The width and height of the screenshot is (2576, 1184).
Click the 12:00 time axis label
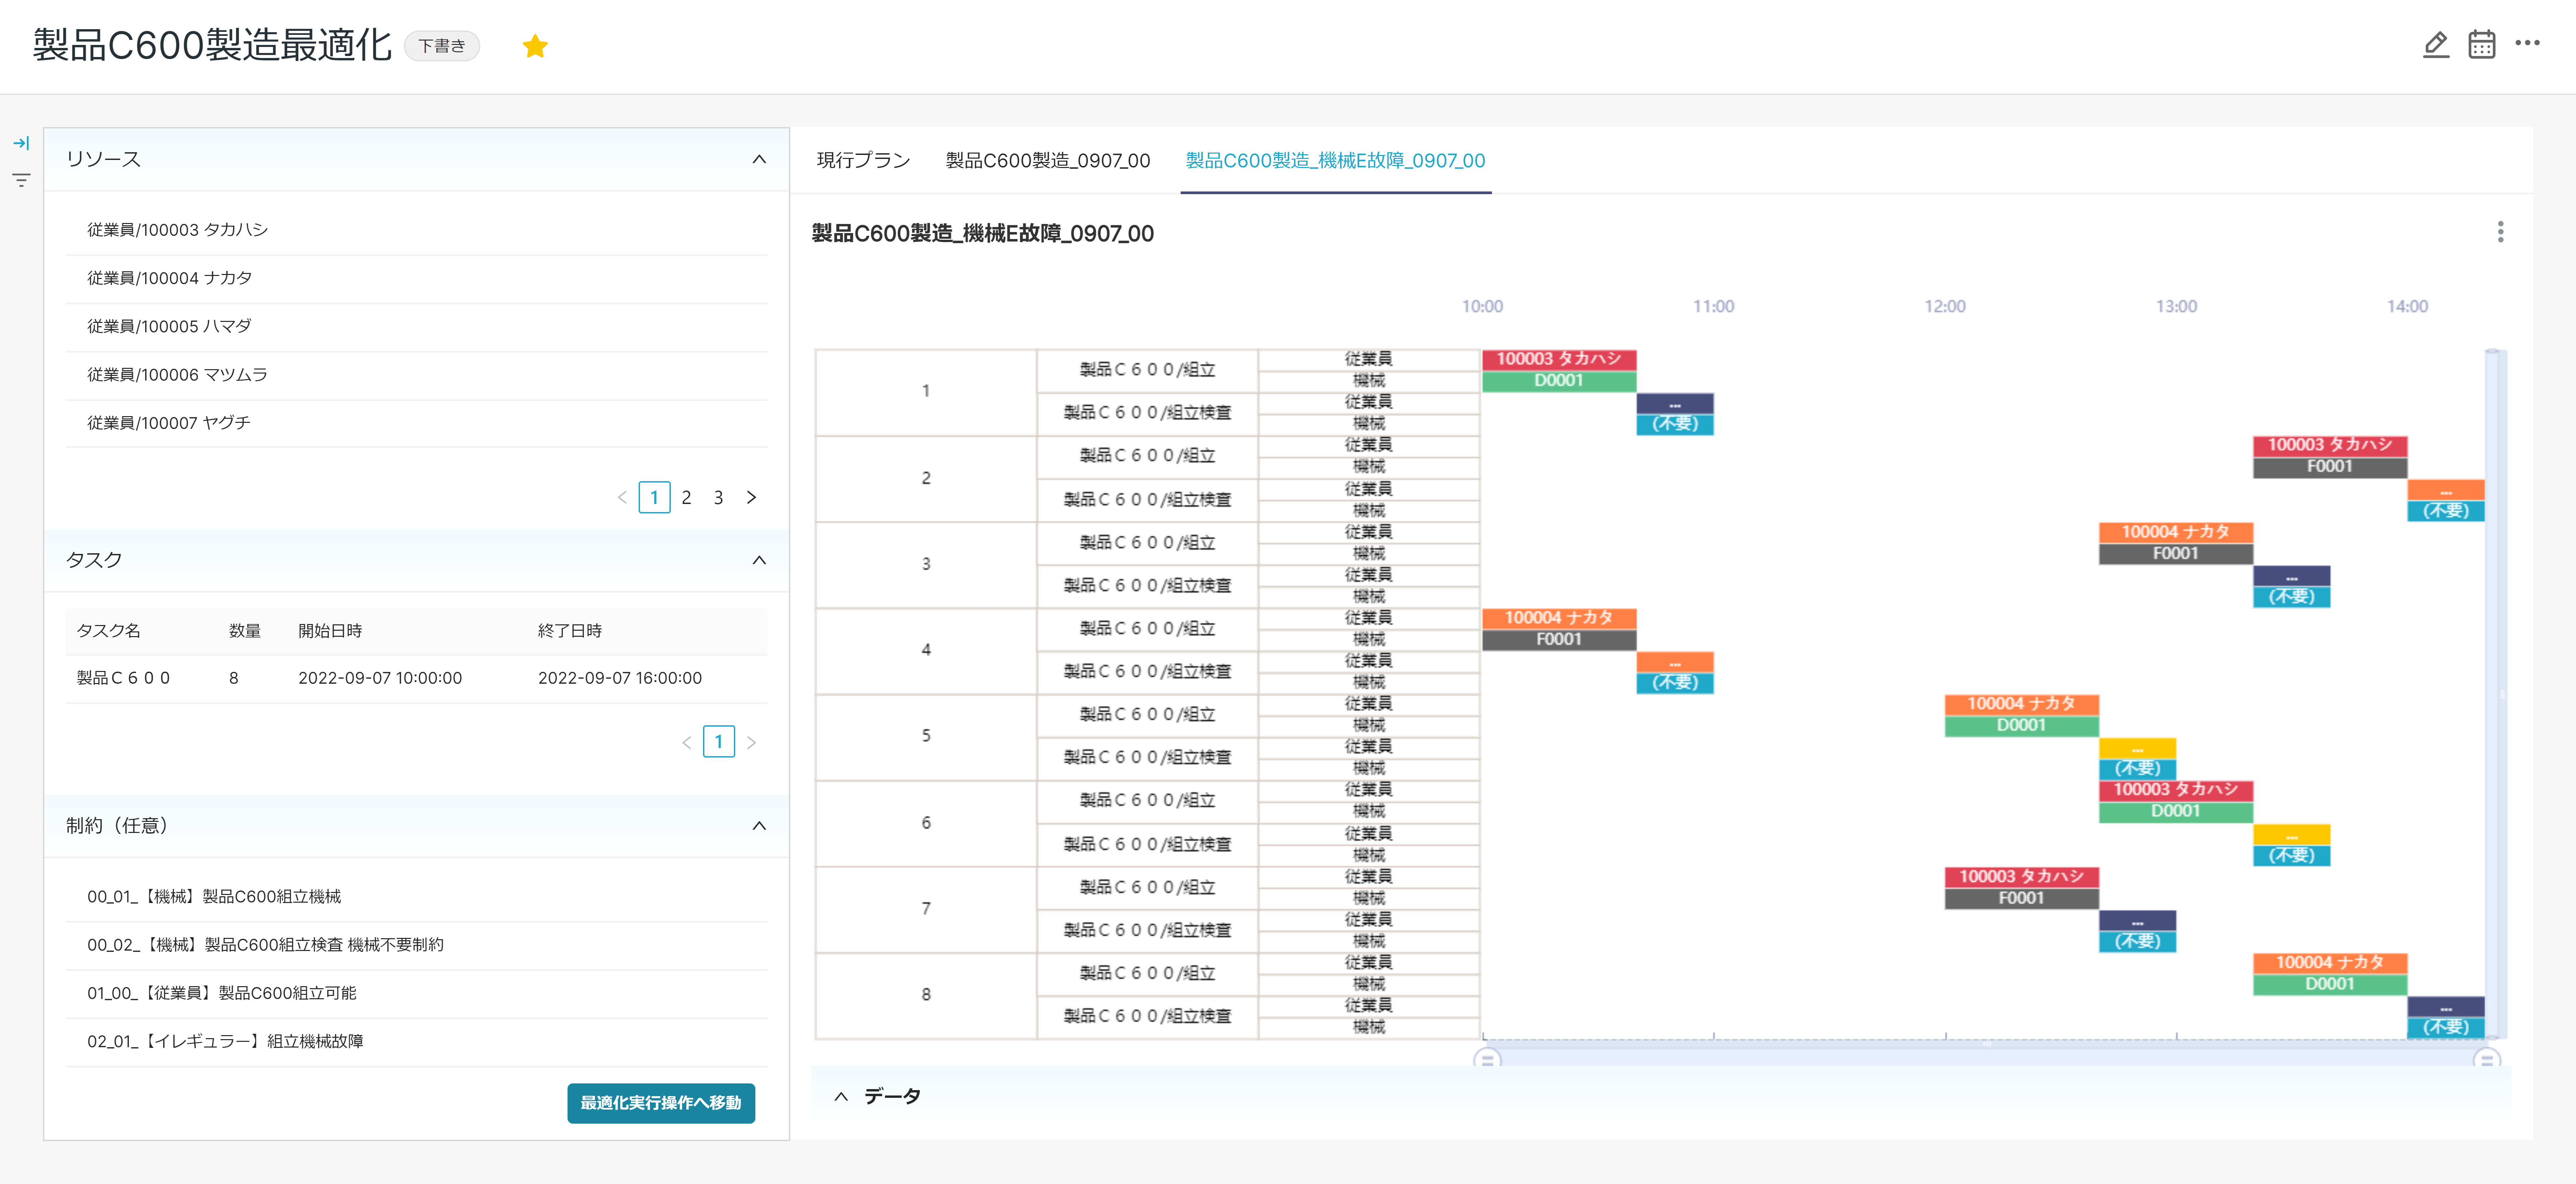pyautogui.click(x=1945, y=307)
